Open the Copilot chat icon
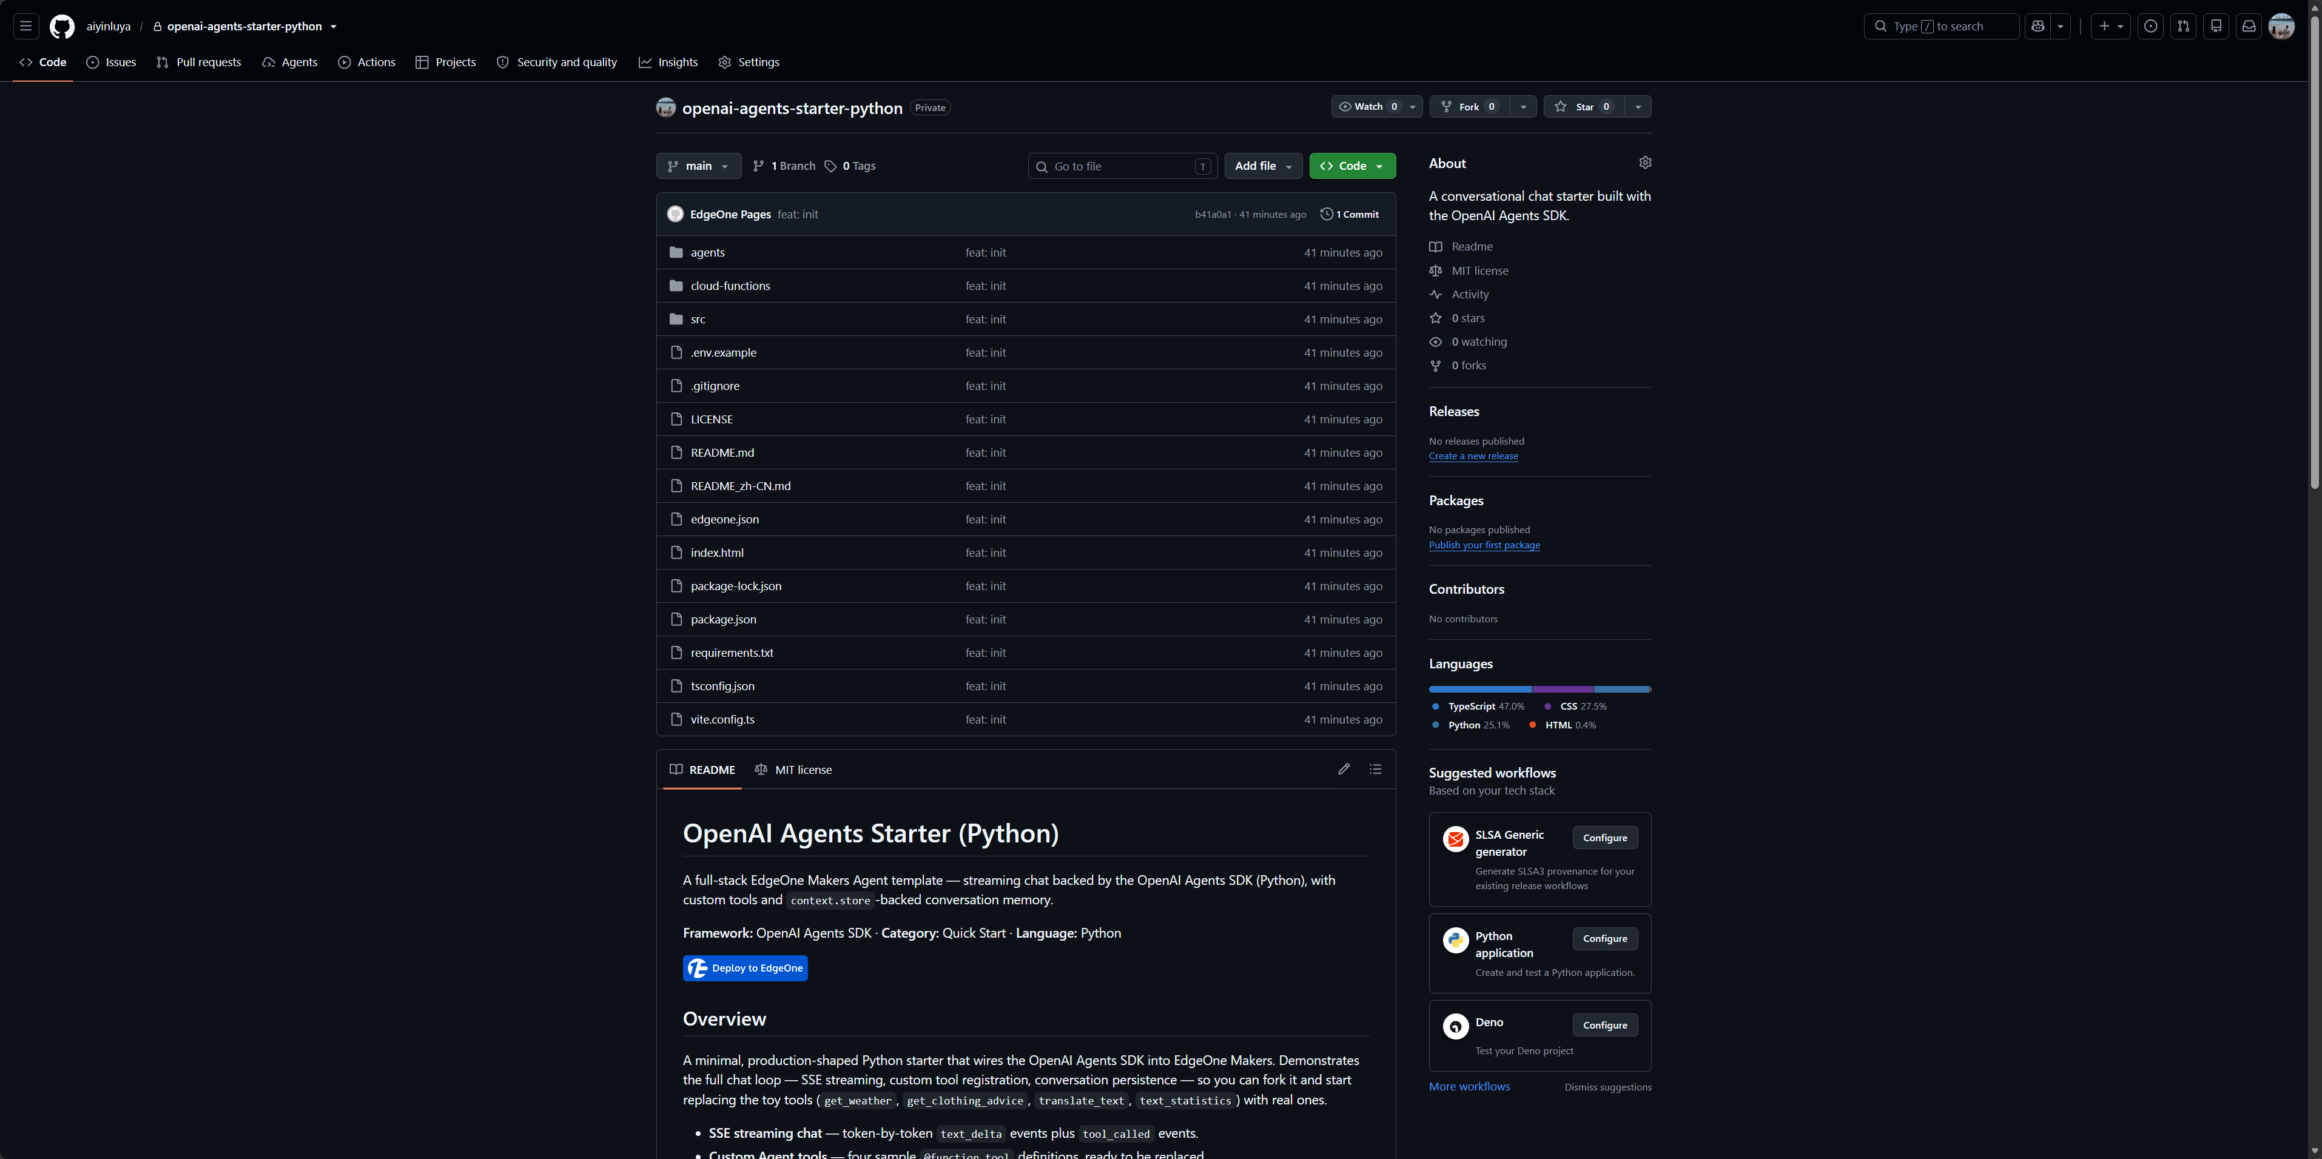The width and height of the screenshot is (2322, 1159). (x=2038, y=26)
